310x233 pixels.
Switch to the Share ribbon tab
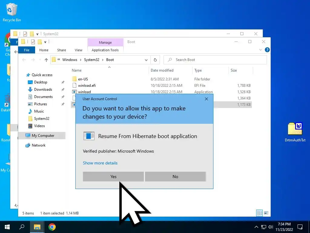coord(61,50)
